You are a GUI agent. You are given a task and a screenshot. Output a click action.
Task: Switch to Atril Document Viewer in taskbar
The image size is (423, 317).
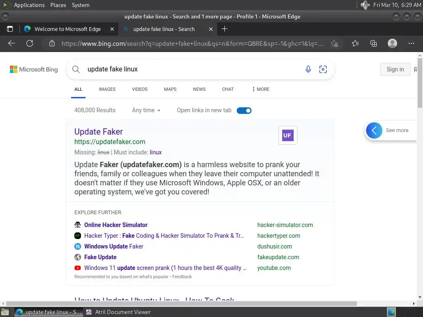[119, 312]
